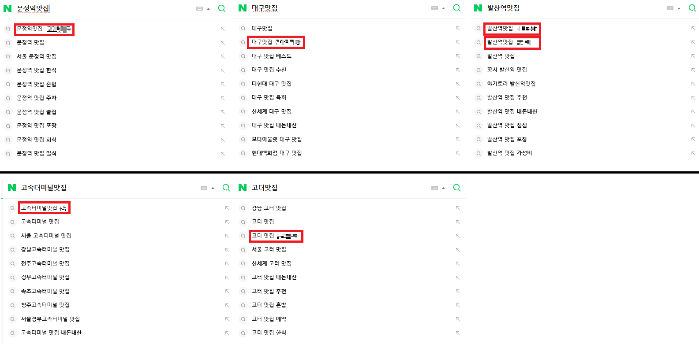Select the suggestion 문정역 맛집 주차
The height and width of the screenshot is (344, 699).
tap(37, 98)
